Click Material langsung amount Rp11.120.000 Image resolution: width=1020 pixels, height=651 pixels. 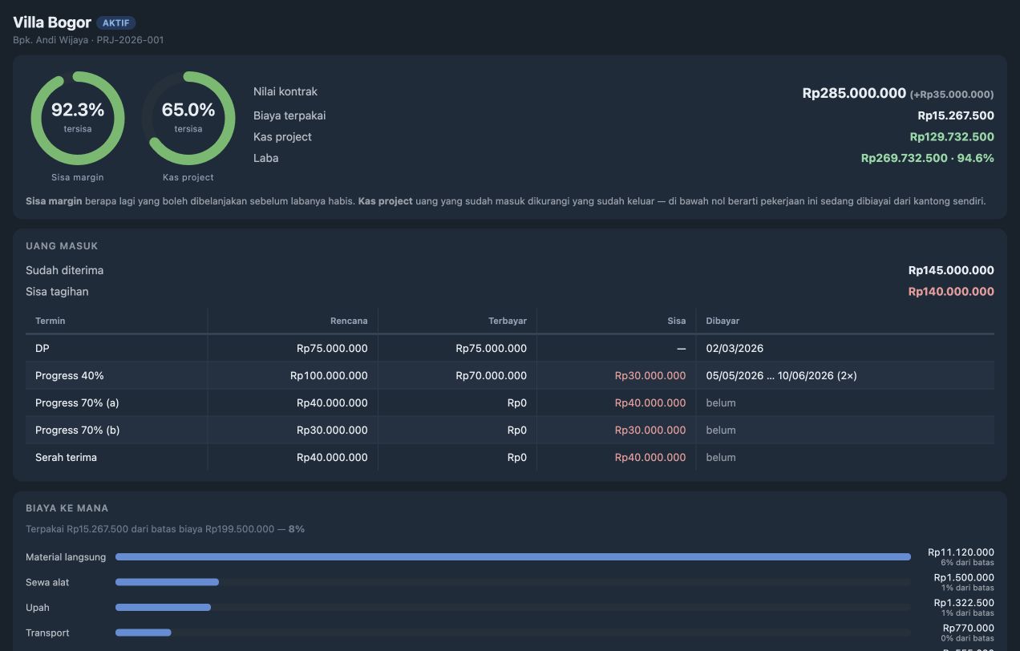point(961,552)
